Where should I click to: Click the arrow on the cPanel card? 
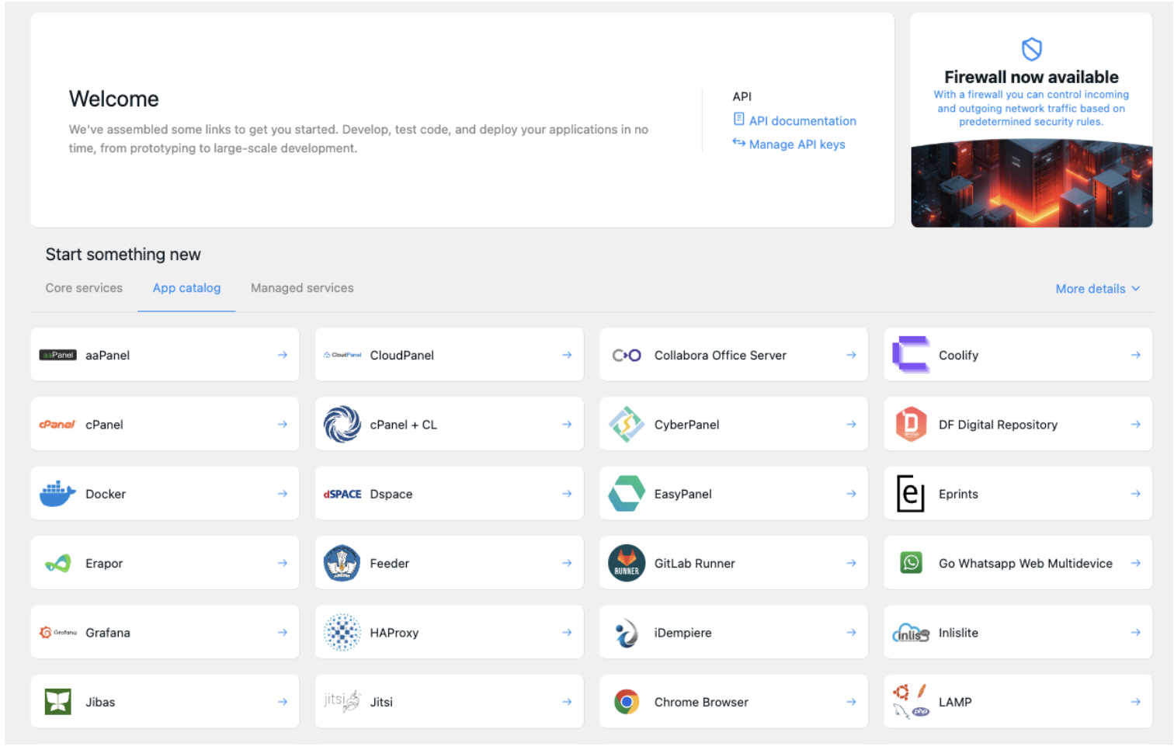pyautogui.click(x=283, y=424)
